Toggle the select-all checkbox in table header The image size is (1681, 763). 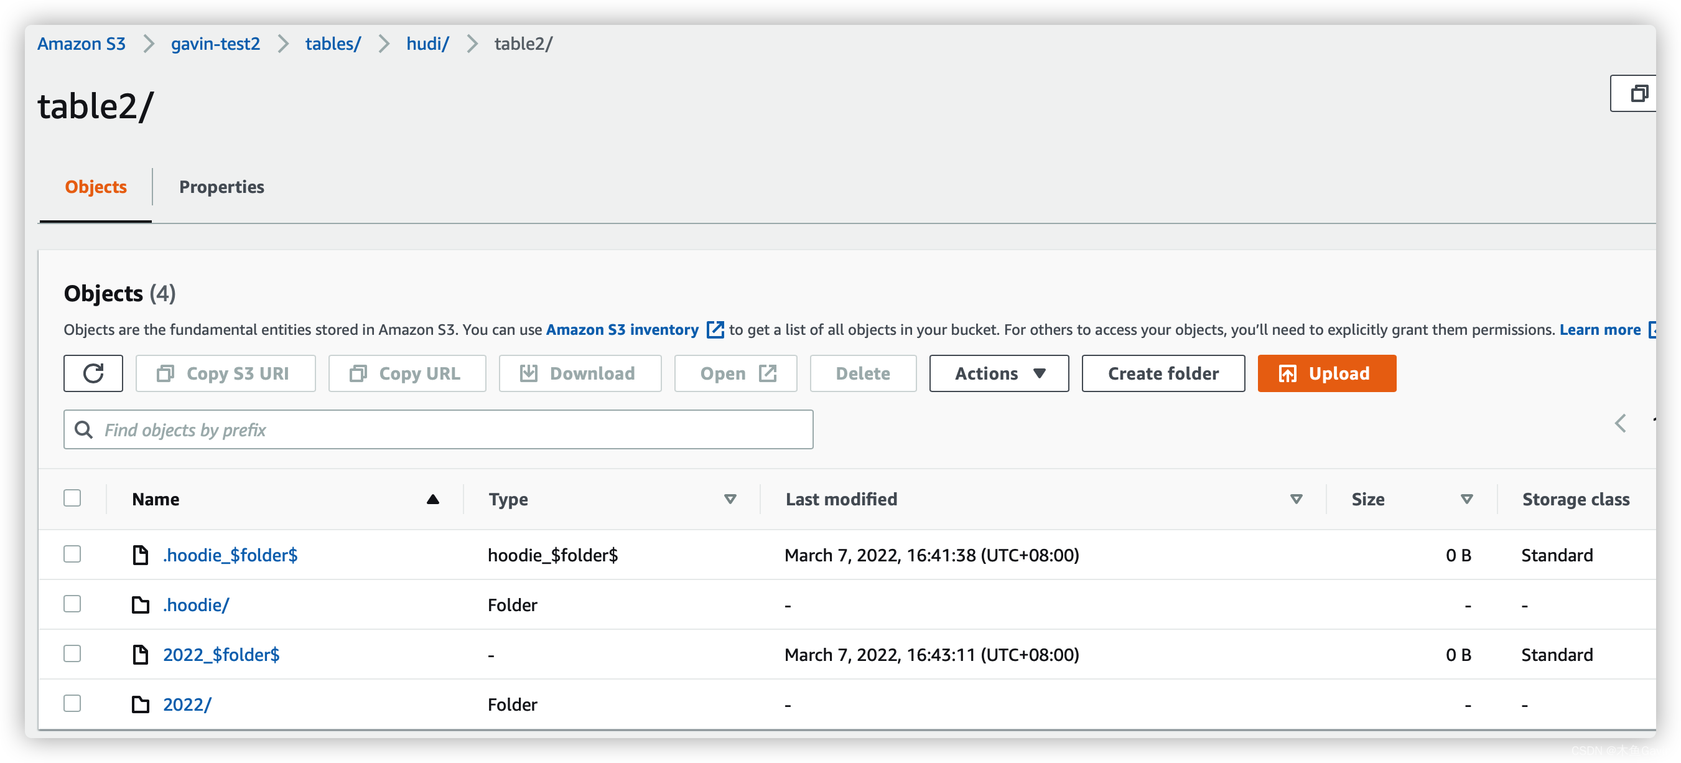(72, 498)
